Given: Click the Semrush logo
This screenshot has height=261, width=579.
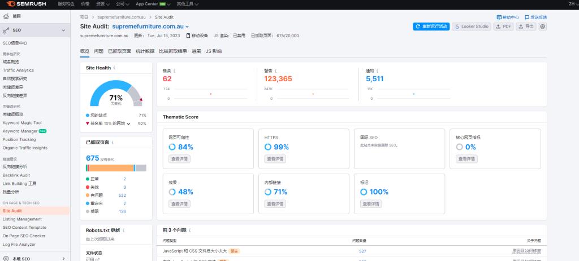Looking at the screenshot, I should (x=26, y=4).
